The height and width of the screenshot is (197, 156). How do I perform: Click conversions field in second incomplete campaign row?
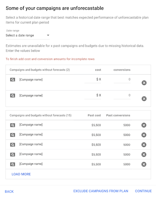[122, 95]
